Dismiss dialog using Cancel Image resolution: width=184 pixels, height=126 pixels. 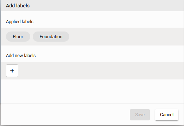[x=167, y=115]
